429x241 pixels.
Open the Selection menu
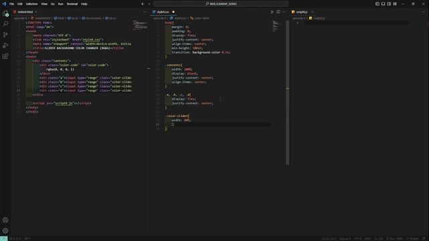pos(32,4)
